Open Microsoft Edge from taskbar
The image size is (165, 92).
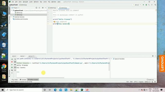(x=55, y=90)
